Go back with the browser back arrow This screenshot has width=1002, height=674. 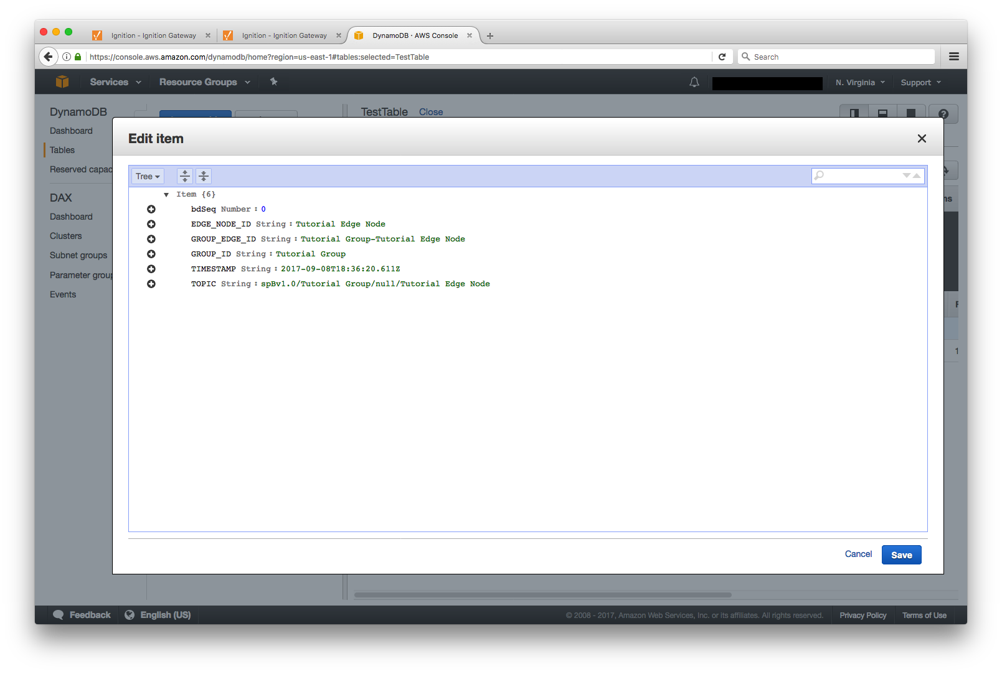point(49,57)
